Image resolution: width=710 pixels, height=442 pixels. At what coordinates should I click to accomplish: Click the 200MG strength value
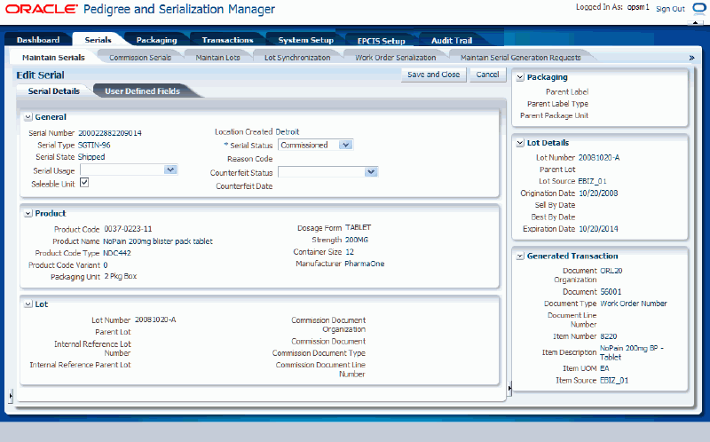coord(357,240)
